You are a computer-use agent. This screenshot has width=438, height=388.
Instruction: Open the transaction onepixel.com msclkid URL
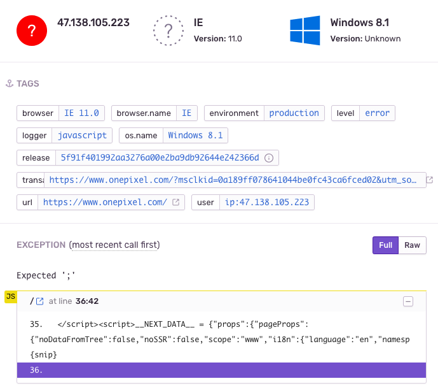233,180
